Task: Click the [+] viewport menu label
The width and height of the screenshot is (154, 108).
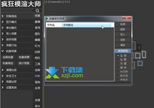Action: [x=46, y=2]
